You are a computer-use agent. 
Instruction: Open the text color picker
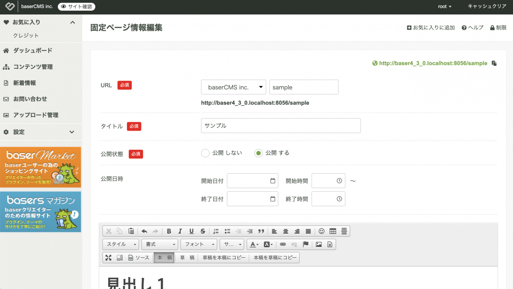(254, 245)
